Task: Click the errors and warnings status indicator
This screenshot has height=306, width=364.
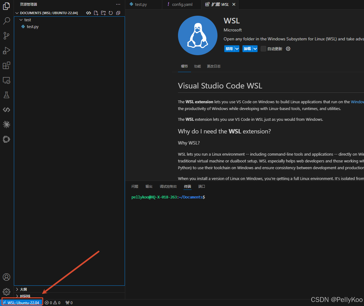Action: tap(53, 303)
